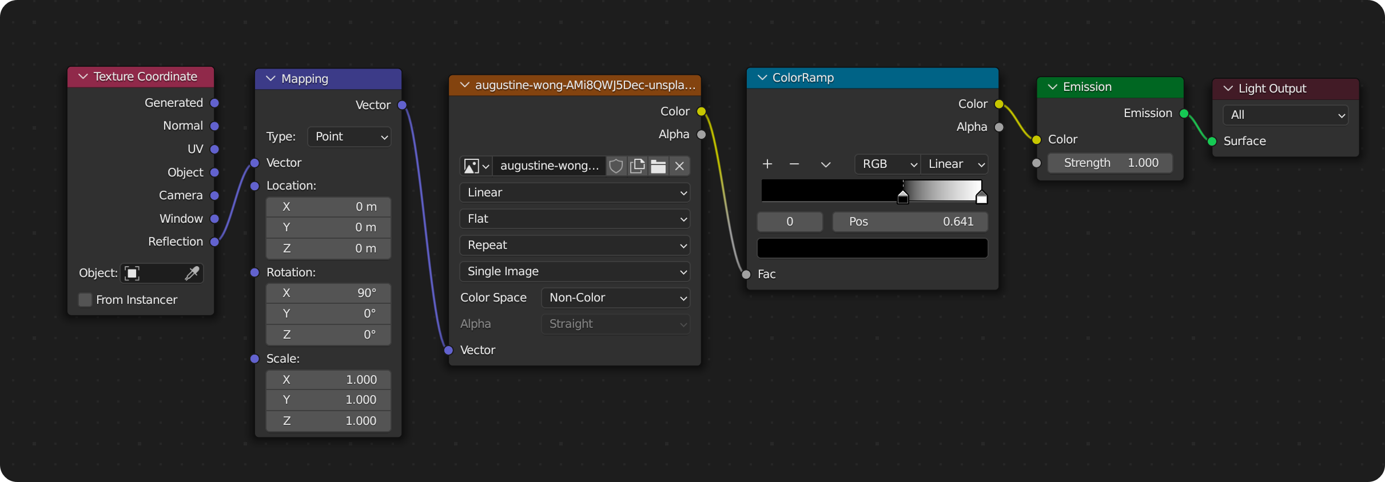Click the Mapping Vector output socket

(x=402, y=105)
